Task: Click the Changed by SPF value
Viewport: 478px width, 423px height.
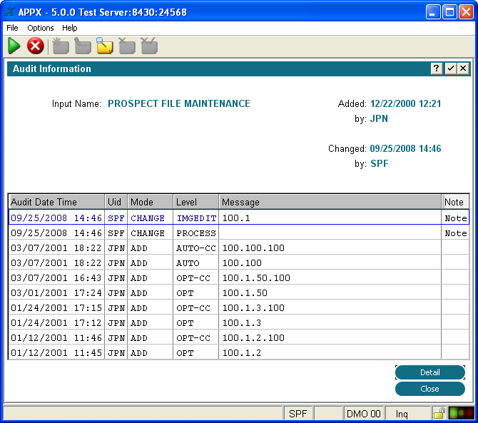Action: pos(380,163)
